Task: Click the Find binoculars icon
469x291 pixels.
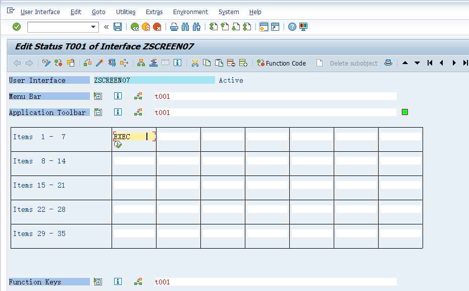Action: click(x=185, y=27)
